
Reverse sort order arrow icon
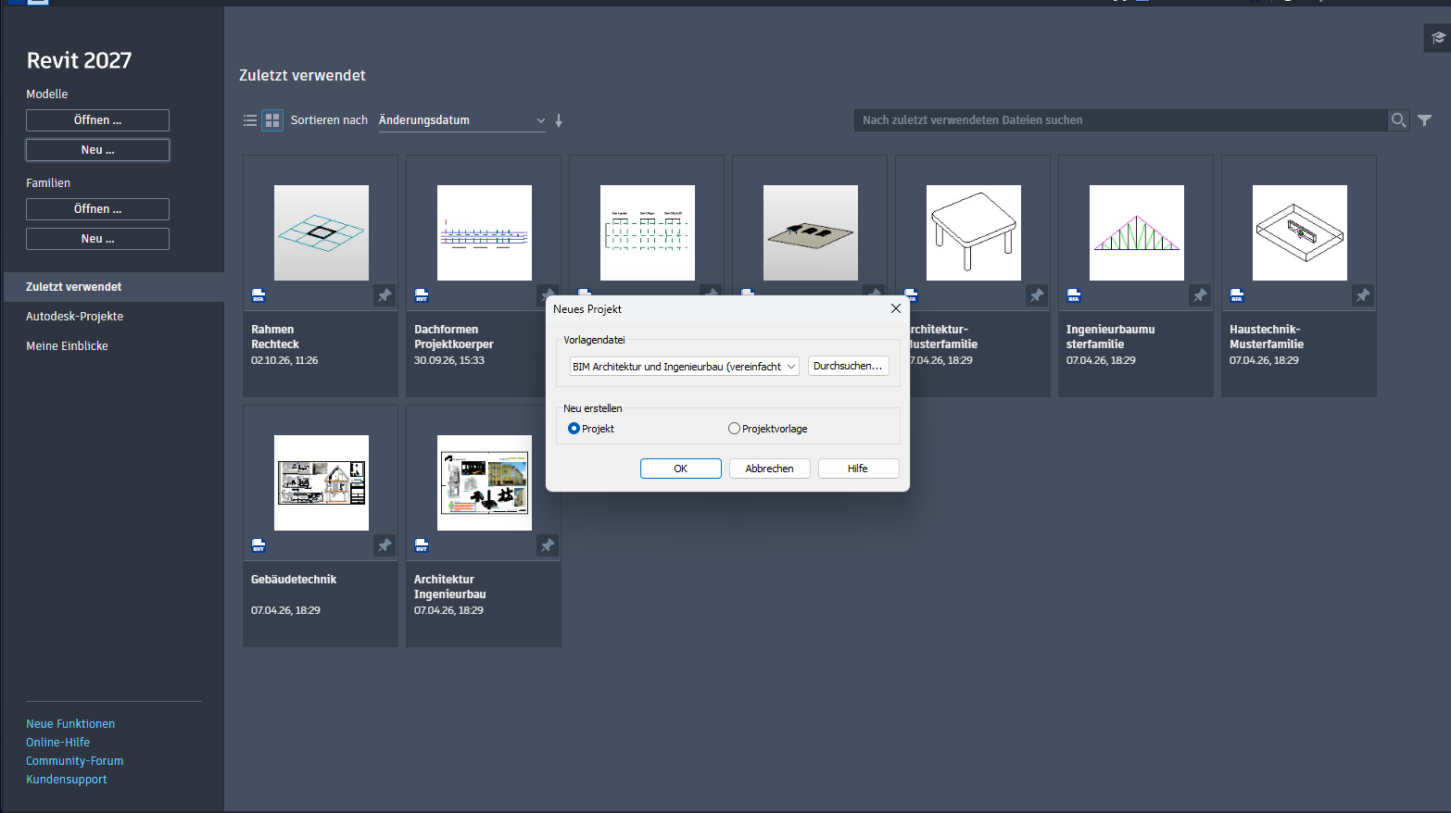(559, 120)
